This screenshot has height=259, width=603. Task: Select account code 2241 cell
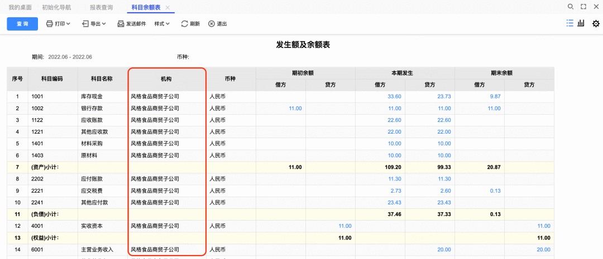click(x=53, y=202)
